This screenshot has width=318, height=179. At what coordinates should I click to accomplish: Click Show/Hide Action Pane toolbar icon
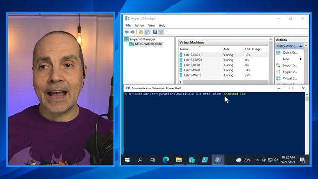coord(161,32)
